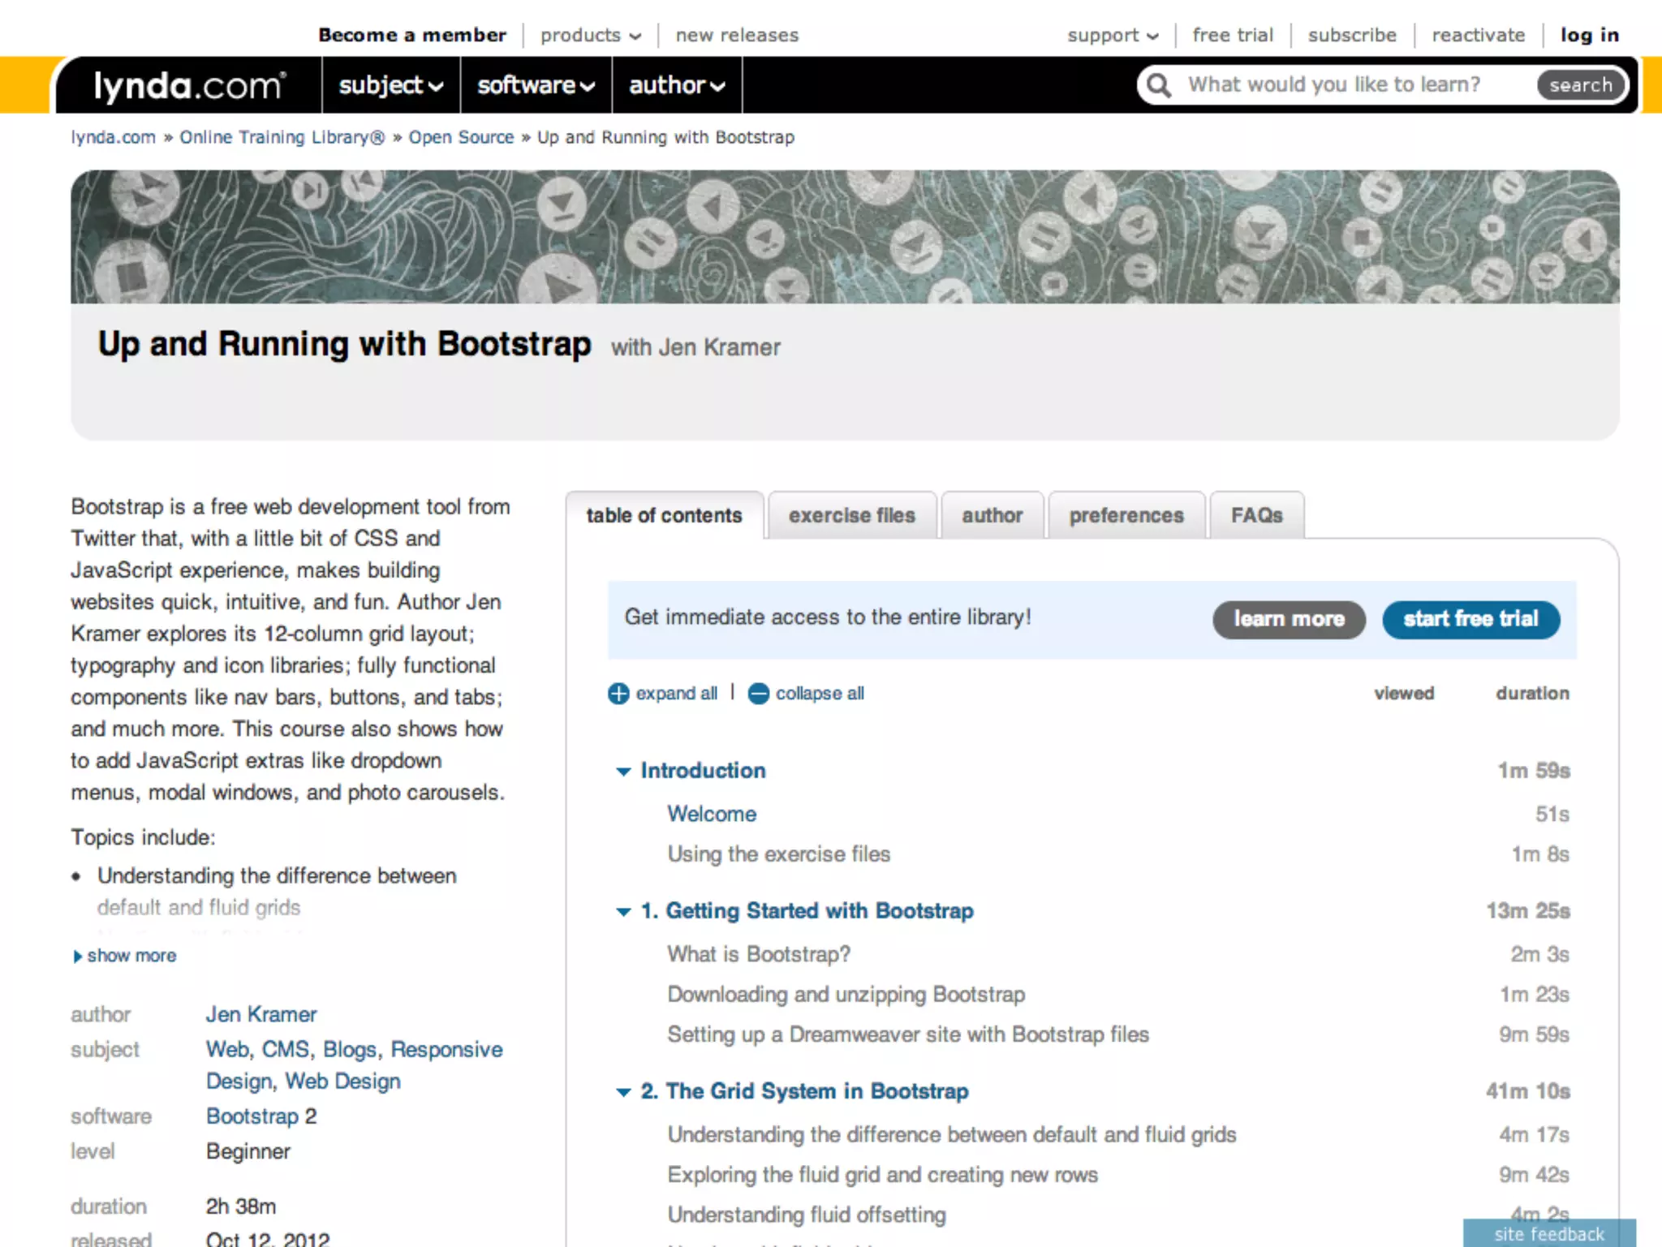1662x1247 pixels.
Task: Click the learn more button
Action: (1289, 619)
